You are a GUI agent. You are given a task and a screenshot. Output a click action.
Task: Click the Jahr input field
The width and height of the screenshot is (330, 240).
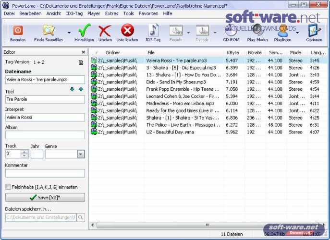(37, 154)
